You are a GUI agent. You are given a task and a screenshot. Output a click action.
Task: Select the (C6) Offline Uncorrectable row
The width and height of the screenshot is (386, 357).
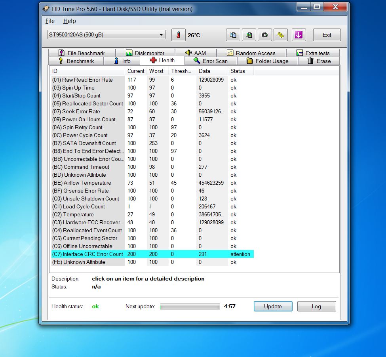(x=152, y=246)
